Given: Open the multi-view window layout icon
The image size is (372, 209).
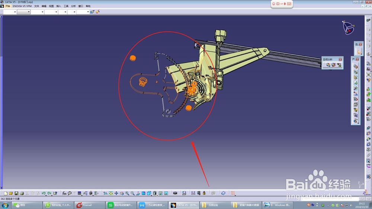Looking at the screenshot, I should tap(144, 193).
